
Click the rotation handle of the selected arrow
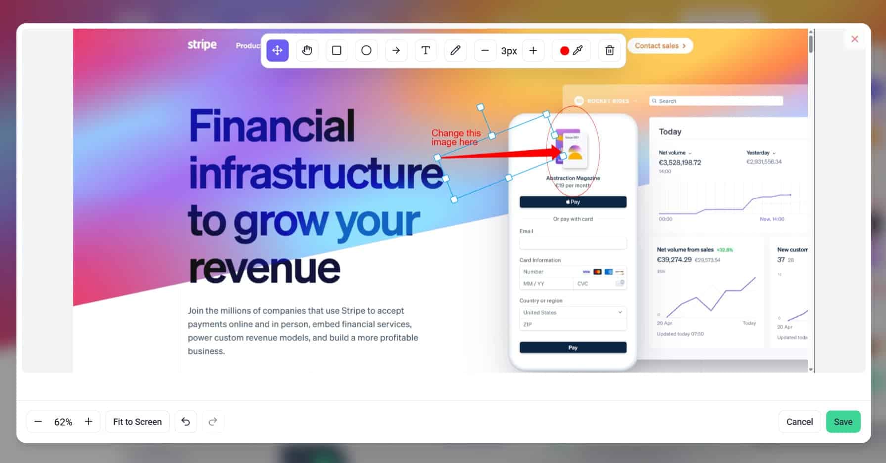pos(480,107)
